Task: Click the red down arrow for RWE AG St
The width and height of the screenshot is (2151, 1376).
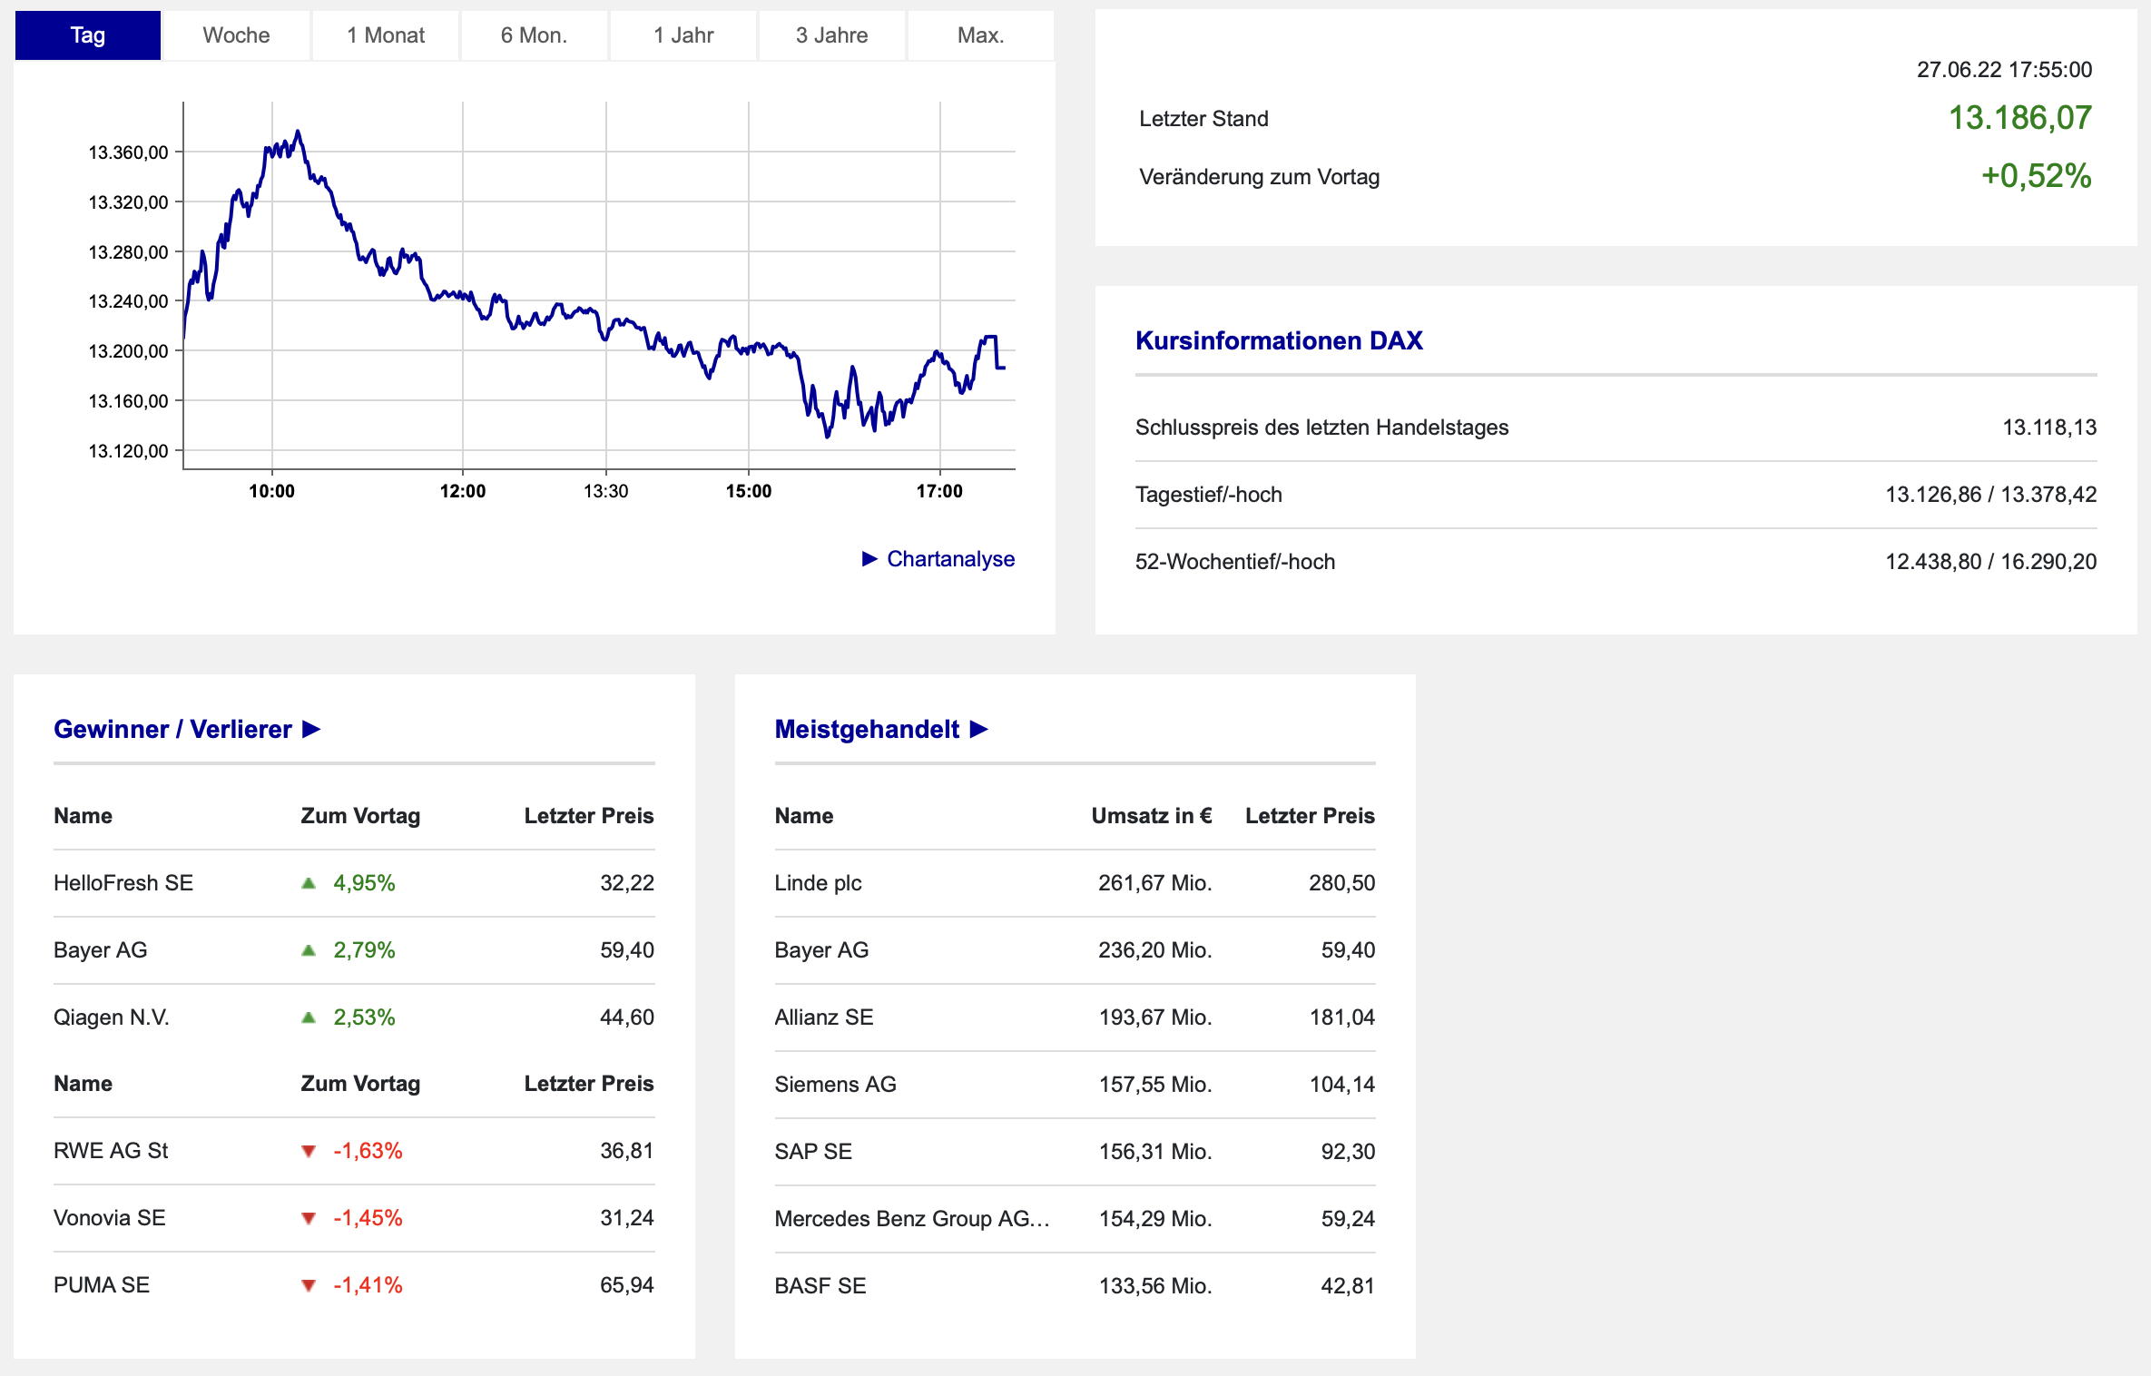Action: coord(309,1151)
